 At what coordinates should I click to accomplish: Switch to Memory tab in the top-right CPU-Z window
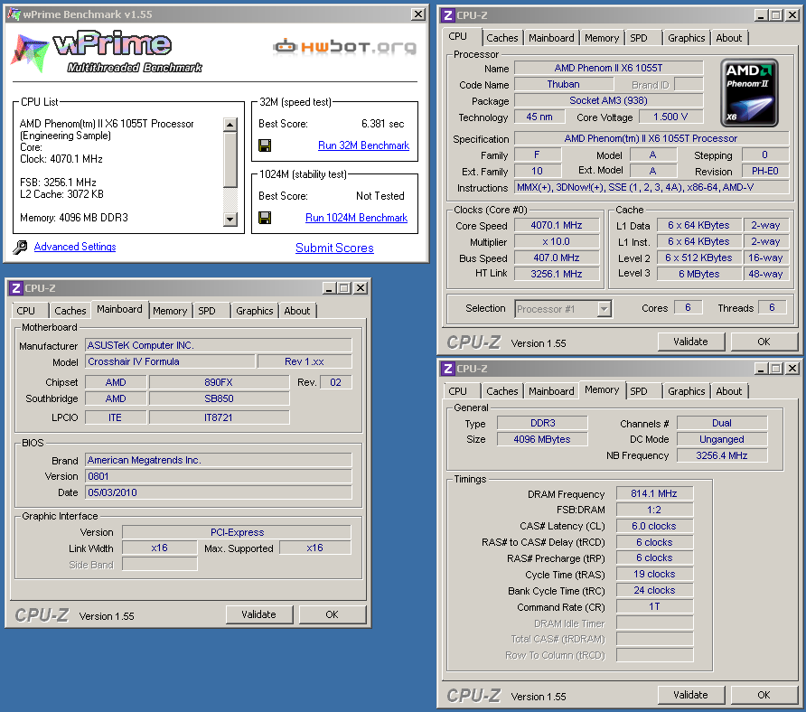pyautogui.click(x=602, y=38)
